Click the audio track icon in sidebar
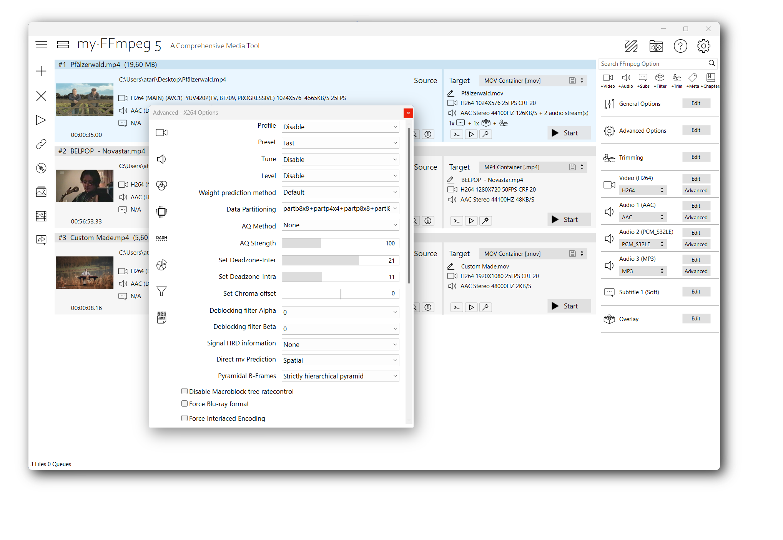The width and height of the screenshot is (783, 540). click(x=161, y=160)
